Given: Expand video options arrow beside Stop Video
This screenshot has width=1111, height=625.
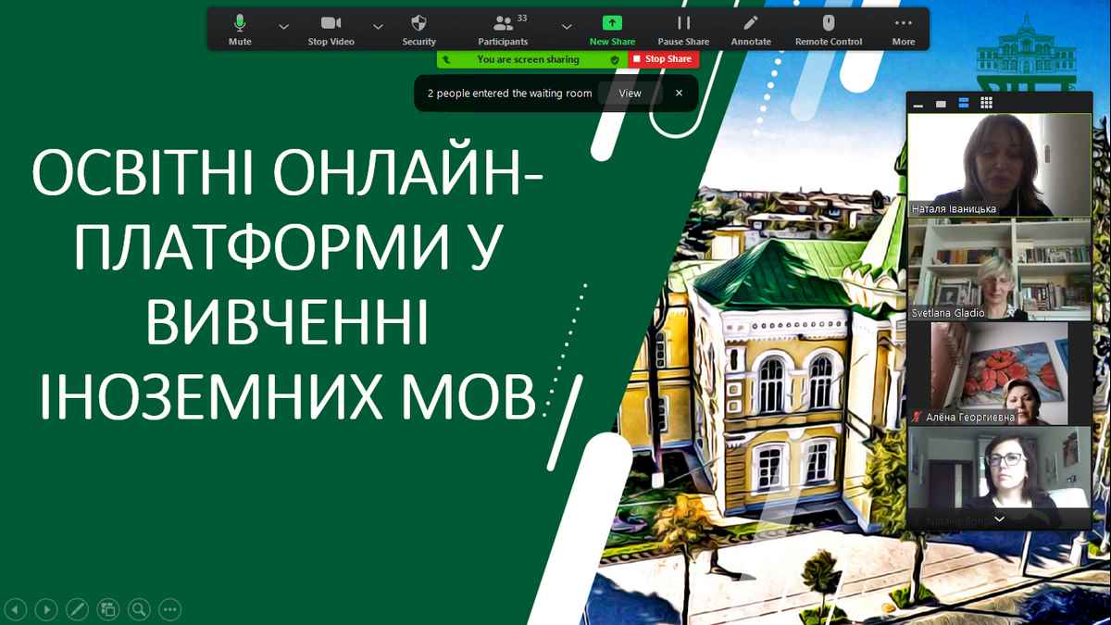Looking at the screenshot, I should tap(378, 27).
